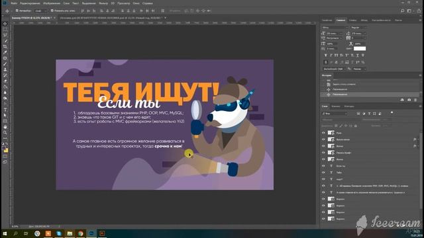The height and width of the screenshot is (238, 424).
Task: Select the Rectangular Marquee tool
Action: 5,29
